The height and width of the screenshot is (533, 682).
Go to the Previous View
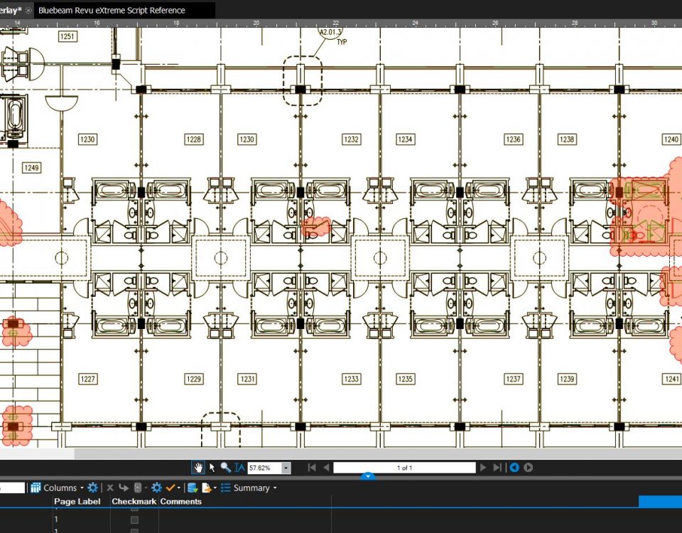point(514,468)
